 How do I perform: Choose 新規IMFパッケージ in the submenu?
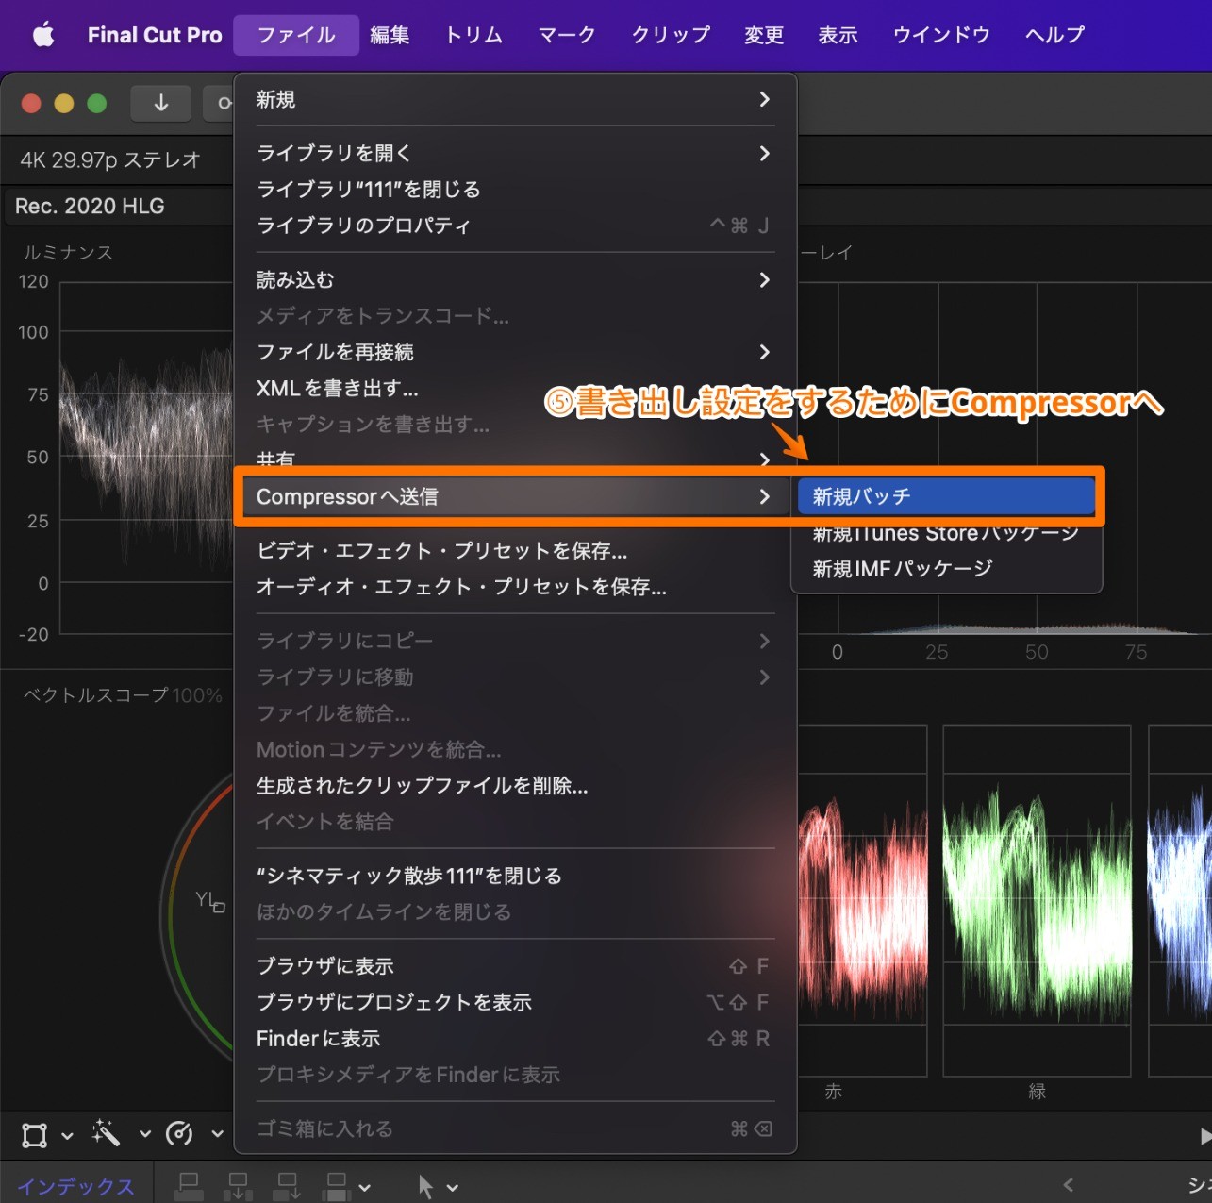coord(946,569)
